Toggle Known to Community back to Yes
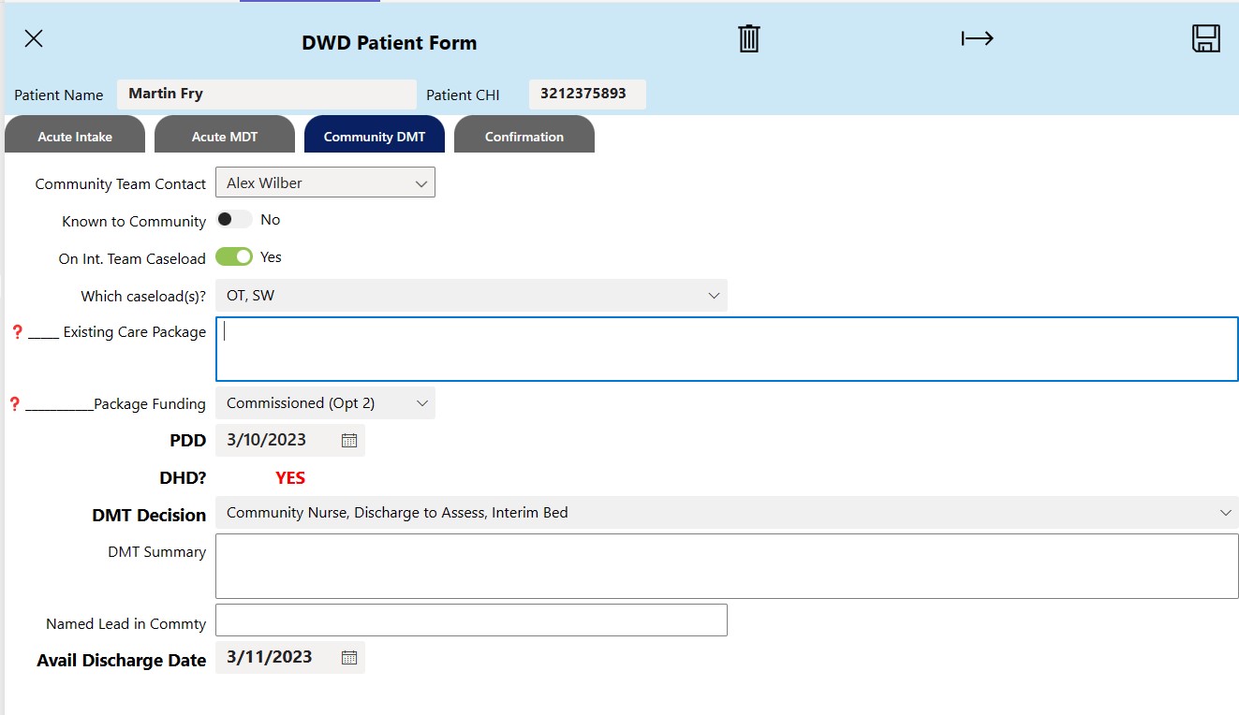Image resolution: width=1239 pixels, height=715 pixels. tap(233, 219)
